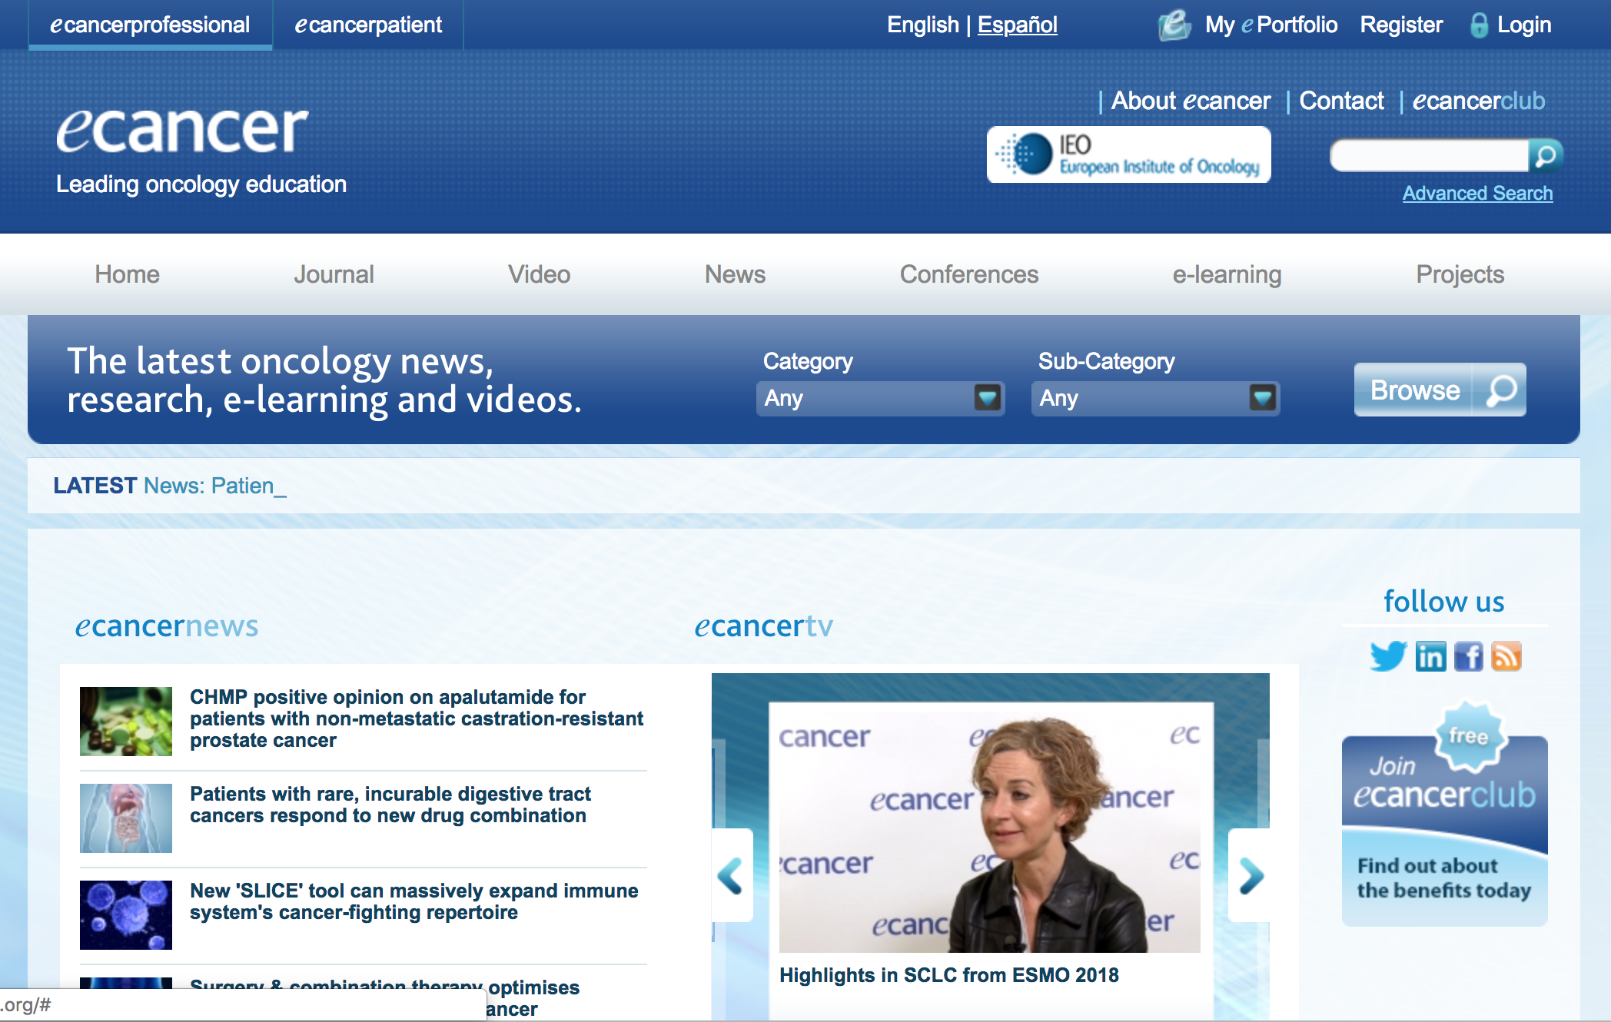Show the next ecancertv video arrow
The height and width of the screenshot is (1022, 1611).
tap(1251, 875)
